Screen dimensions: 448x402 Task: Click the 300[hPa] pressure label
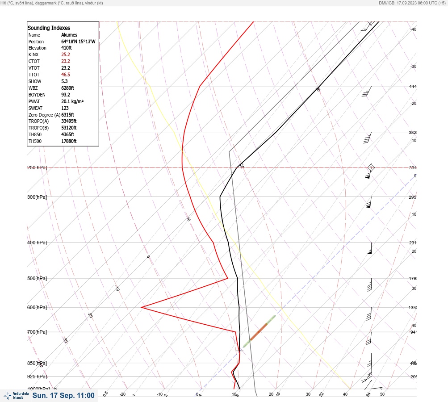tap(37, 197)
